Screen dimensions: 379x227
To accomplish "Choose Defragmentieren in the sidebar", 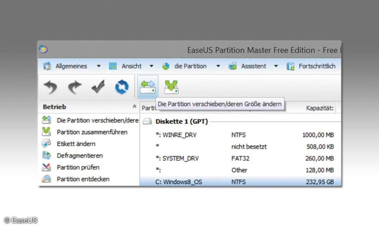I will 80,155.
